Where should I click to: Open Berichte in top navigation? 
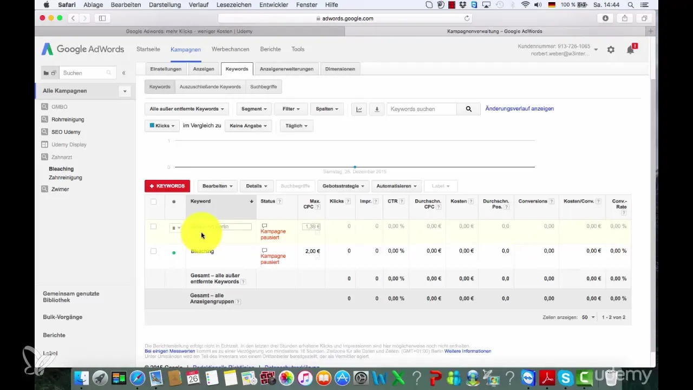pyautogui.click(x=270, y=49)
